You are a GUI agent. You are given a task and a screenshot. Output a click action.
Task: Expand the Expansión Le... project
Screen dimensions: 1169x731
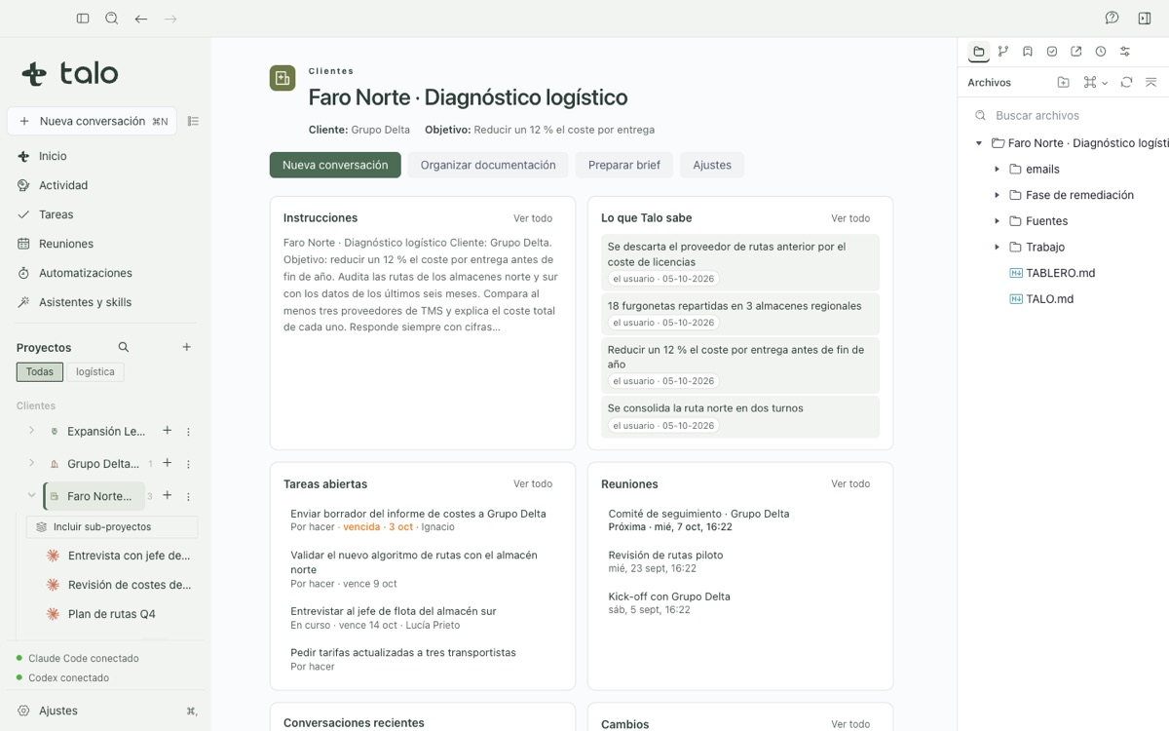[31, 431]
